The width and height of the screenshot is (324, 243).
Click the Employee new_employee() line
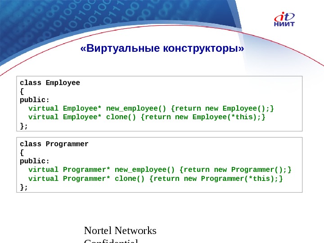(151, 108)
